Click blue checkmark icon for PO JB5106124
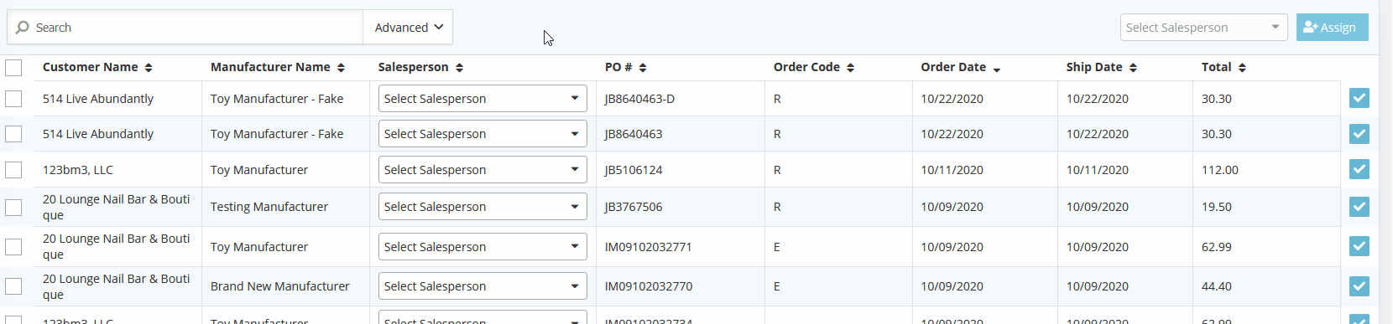The height and width of the screenshot is (324, 1393). pos(1359,169)
